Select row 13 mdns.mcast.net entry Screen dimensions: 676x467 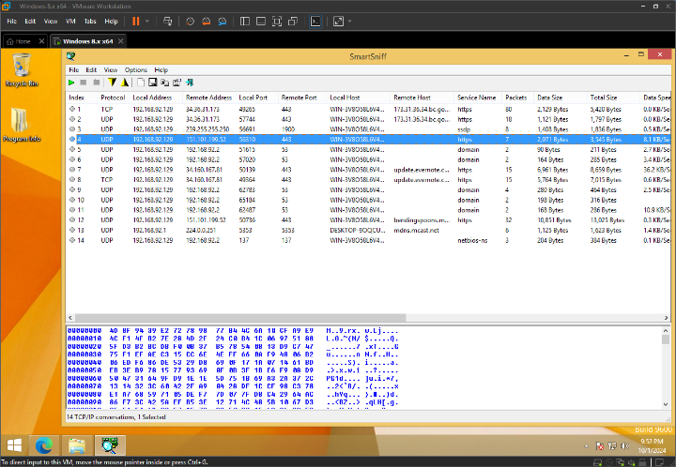click(369, 231)
